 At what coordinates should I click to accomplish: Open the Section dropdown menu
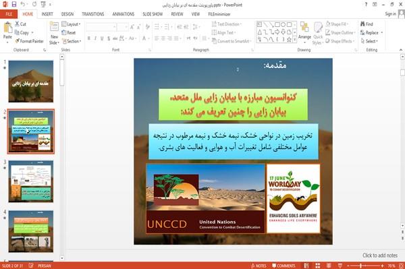point(72,41)
